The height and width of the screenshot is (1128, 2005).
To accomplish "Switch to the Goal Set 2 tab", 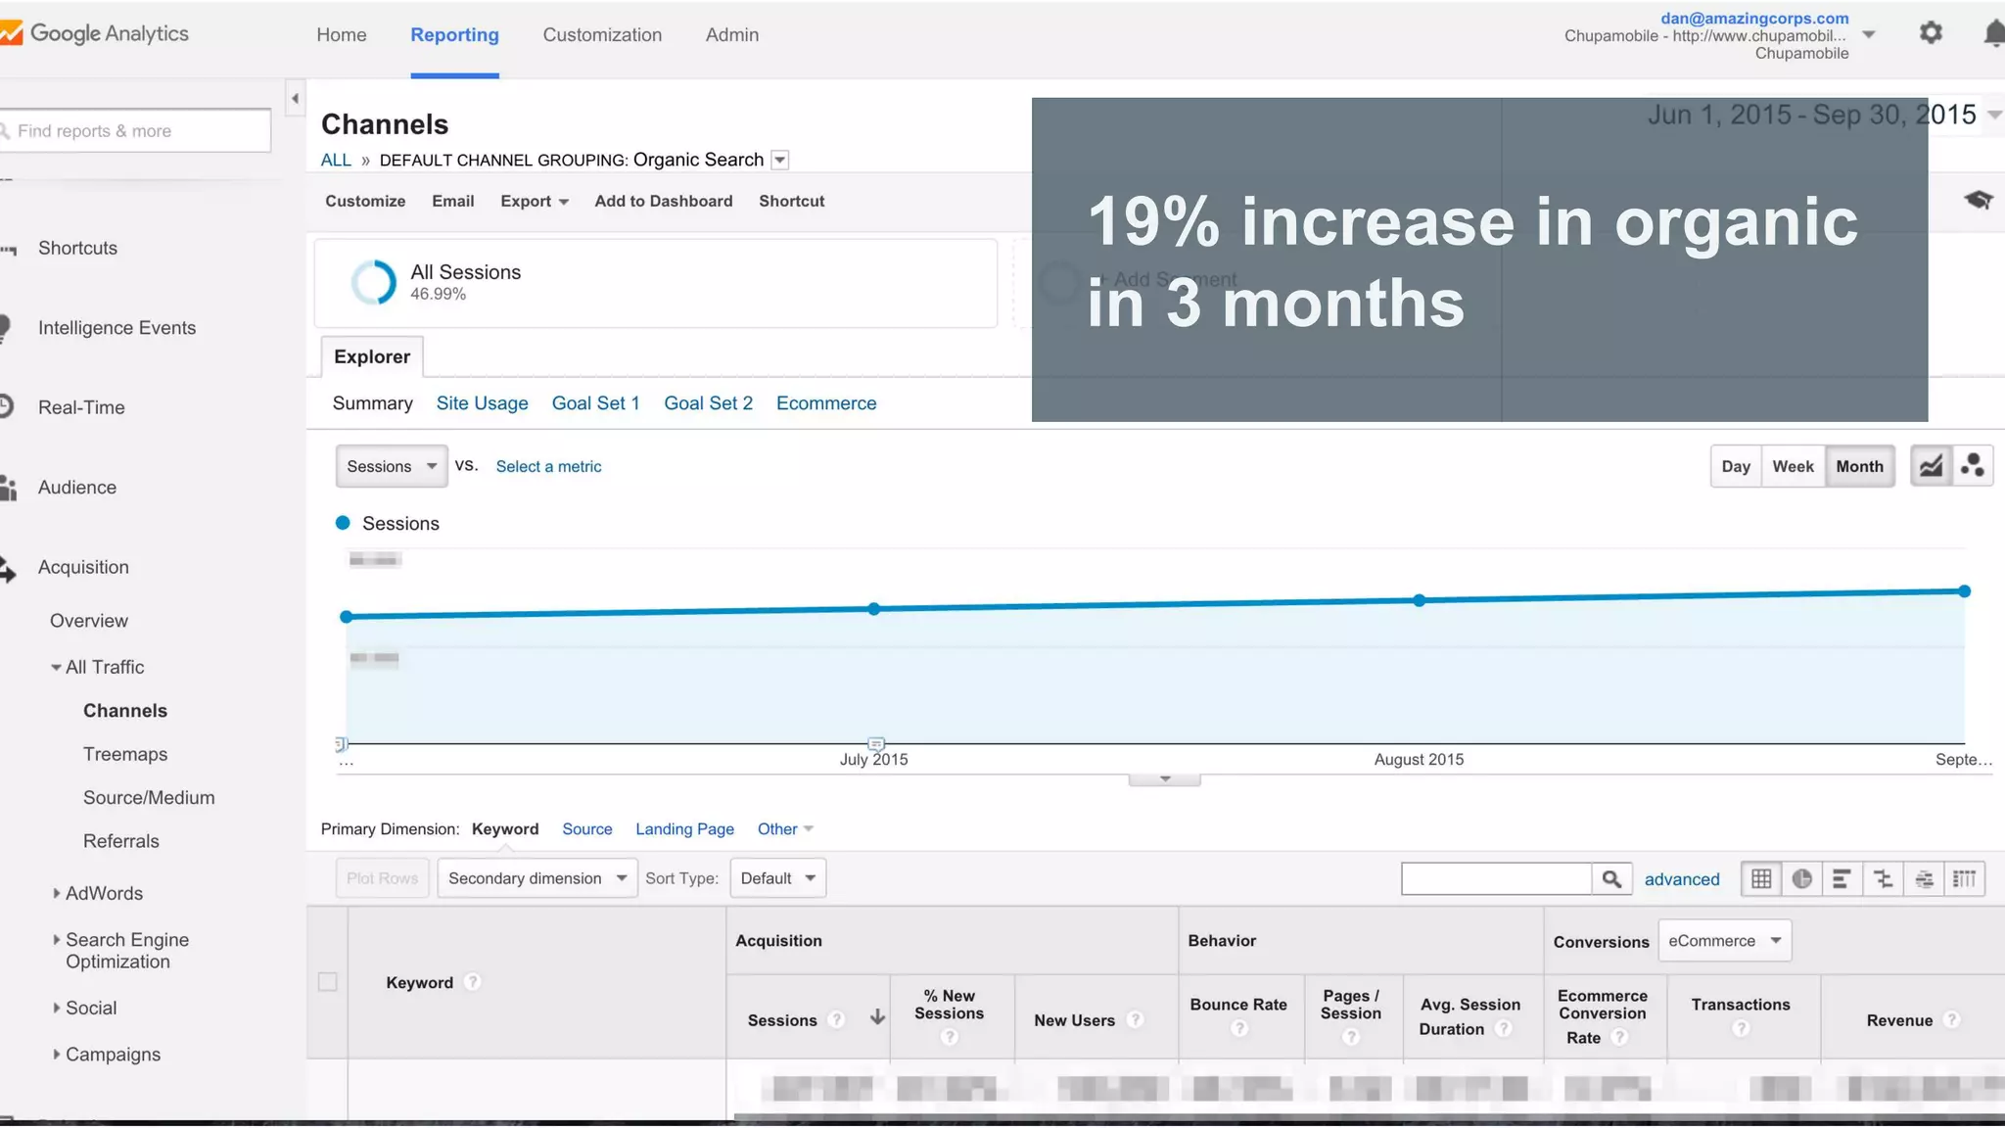I will (x=709, y=403).
